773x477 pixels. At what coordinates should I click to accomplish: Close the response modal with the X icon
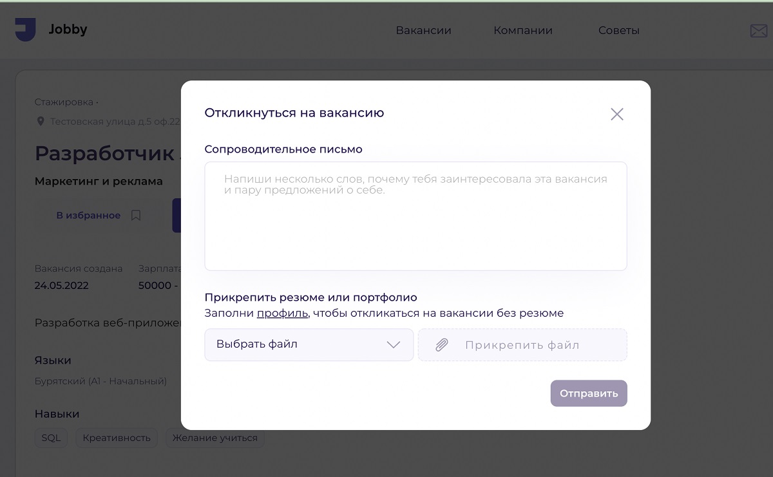[616, 114]
